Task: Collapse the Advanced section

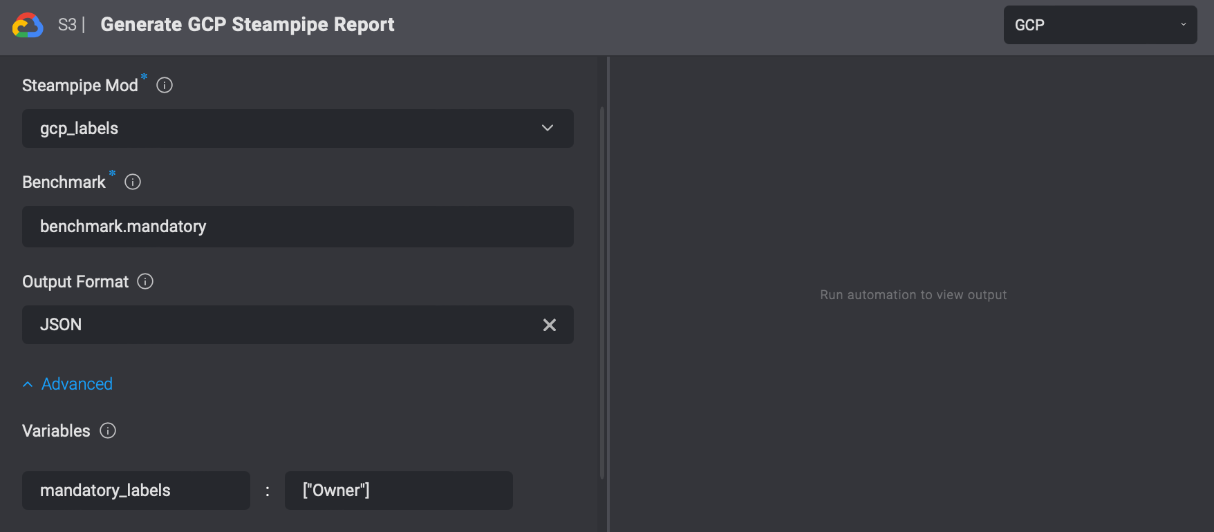Action: tap(68, 384)
